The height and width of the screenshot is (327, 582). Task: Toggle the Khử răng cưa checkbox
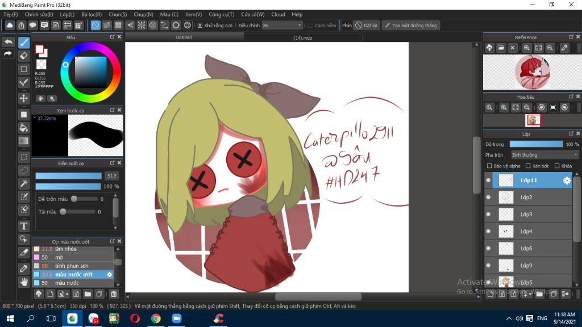[x=200, y=26]
